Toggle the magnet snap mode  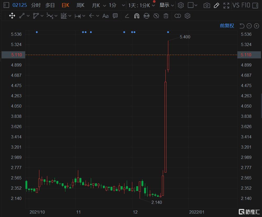[137, 16]
